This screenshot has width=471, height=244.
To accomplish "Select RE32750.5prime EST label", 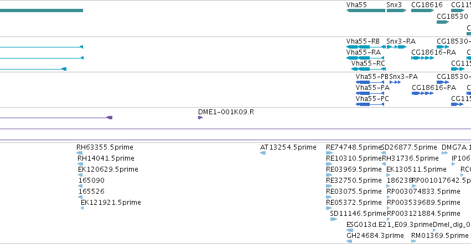I will click(354, 181).
